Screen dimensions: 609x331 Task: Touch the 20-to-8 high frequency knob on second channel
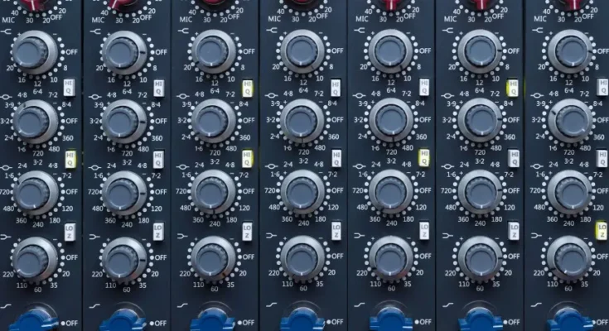coord(124,52)
